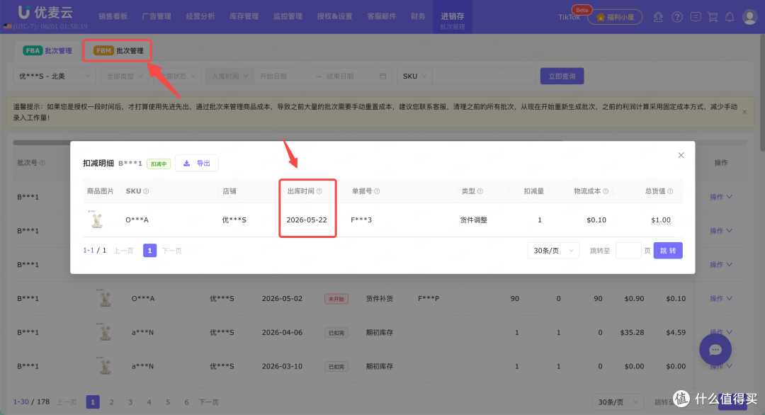The width and height of the screenshot is (765, 415).
Task: Switch to FBA 批次管理 tab
Action: 47,51
